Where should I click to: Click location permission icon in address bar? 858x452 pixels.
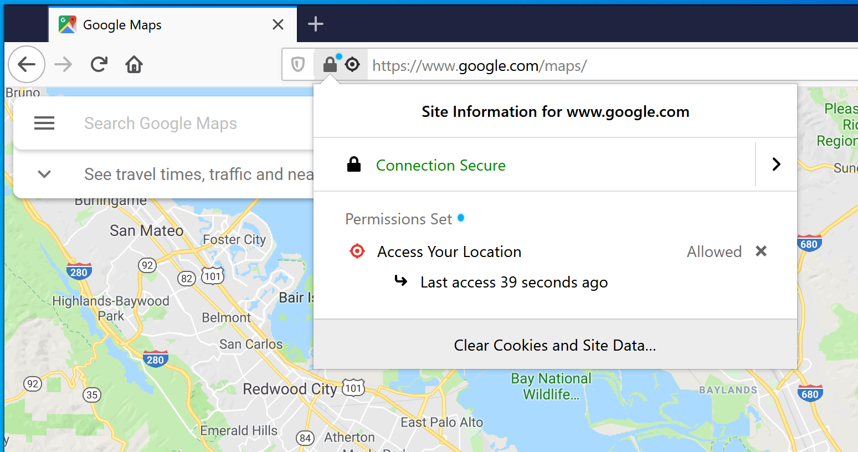(352, 65)
